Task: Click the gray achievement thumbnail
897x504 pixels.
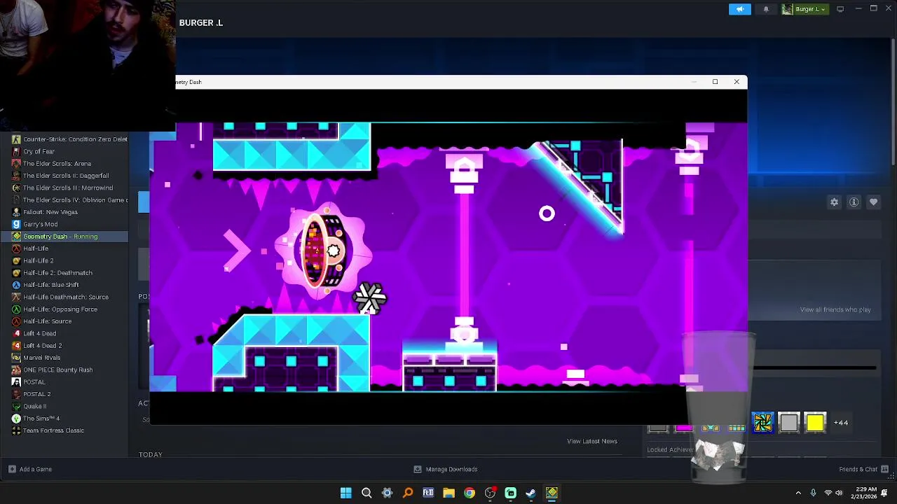Action: [789, 423]
